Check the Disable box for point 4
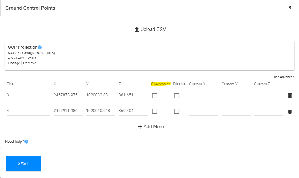Screen dimensions: 299x178 (x=177, y=111)
